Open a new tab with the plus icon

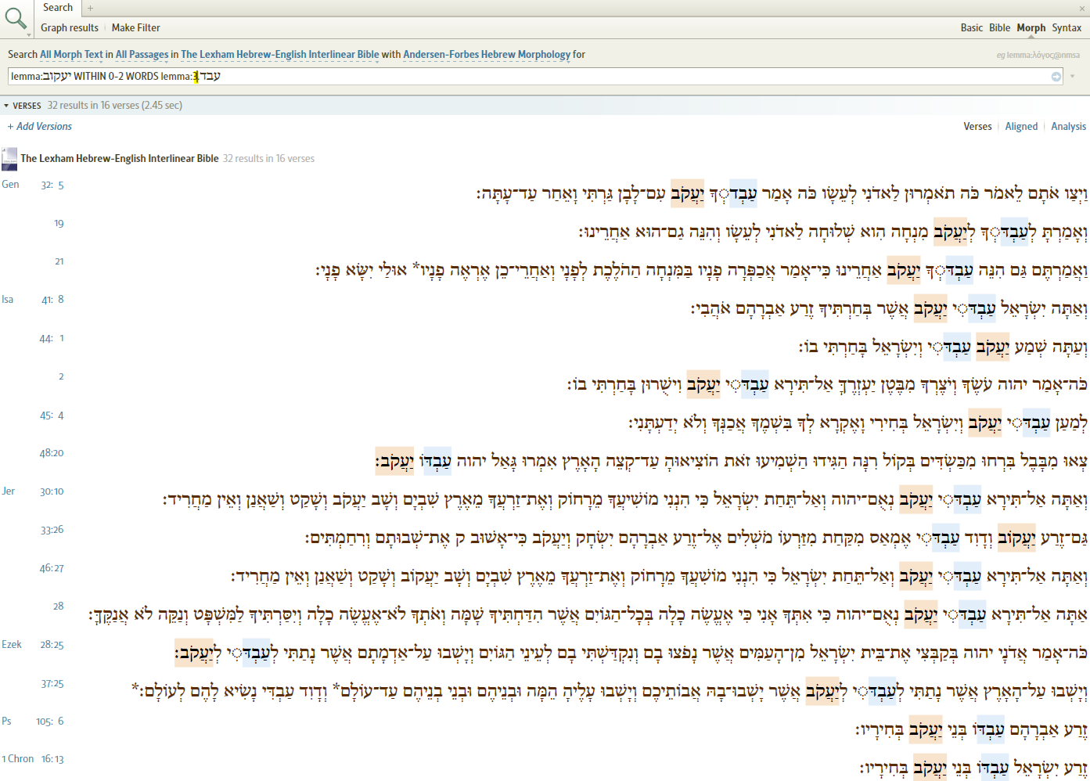[90, 8]
